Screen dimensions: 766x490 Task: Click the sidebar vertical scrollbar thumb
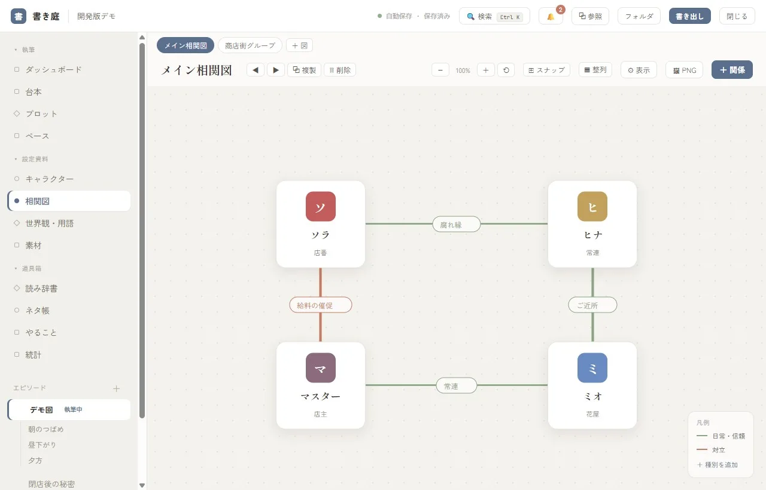click(x=142, y=230)
